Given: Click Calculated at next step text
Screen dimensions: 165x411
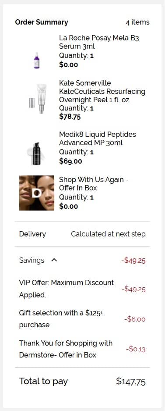Looking at the screenshot, I should tap(108, 234).
